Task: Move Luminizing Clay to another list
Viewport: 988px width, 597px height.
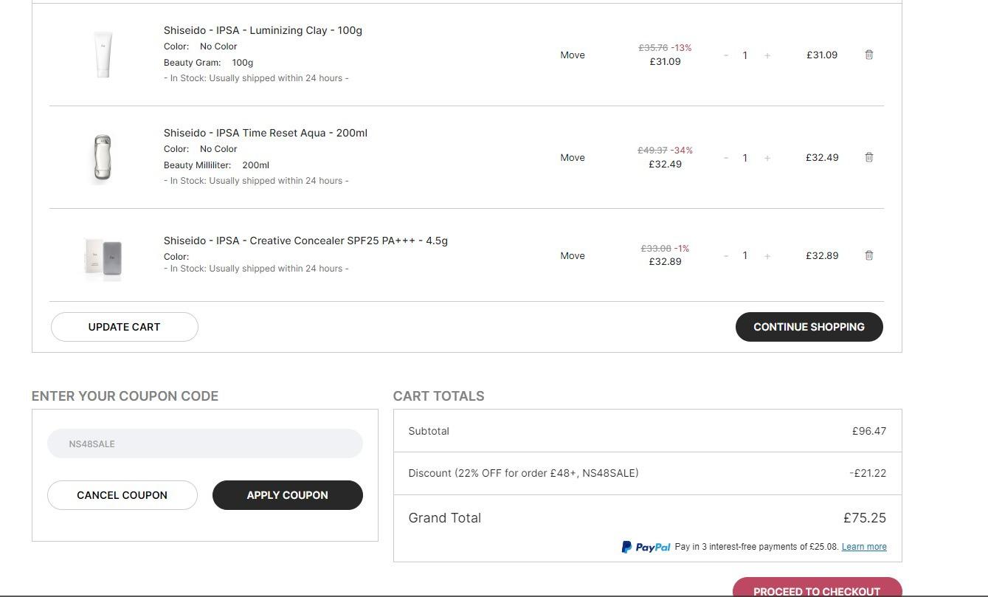Action: (x=572, y=55)
